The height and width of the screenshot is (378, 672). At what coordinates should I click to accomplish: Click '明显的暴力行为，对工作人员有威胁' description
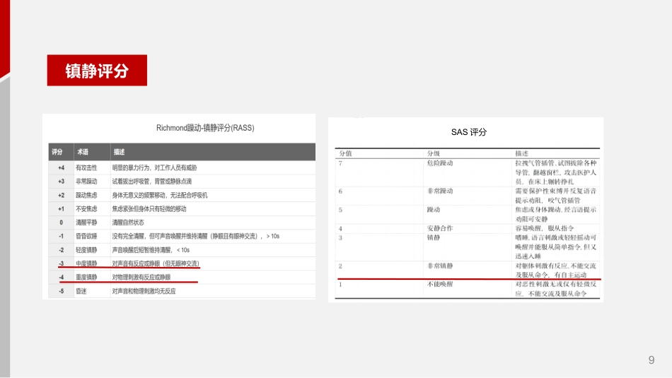point(155,168)
